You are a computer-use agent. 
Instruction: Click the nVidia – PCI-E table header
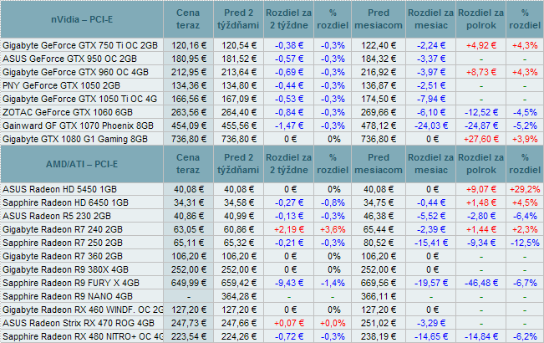click(82, 19)
